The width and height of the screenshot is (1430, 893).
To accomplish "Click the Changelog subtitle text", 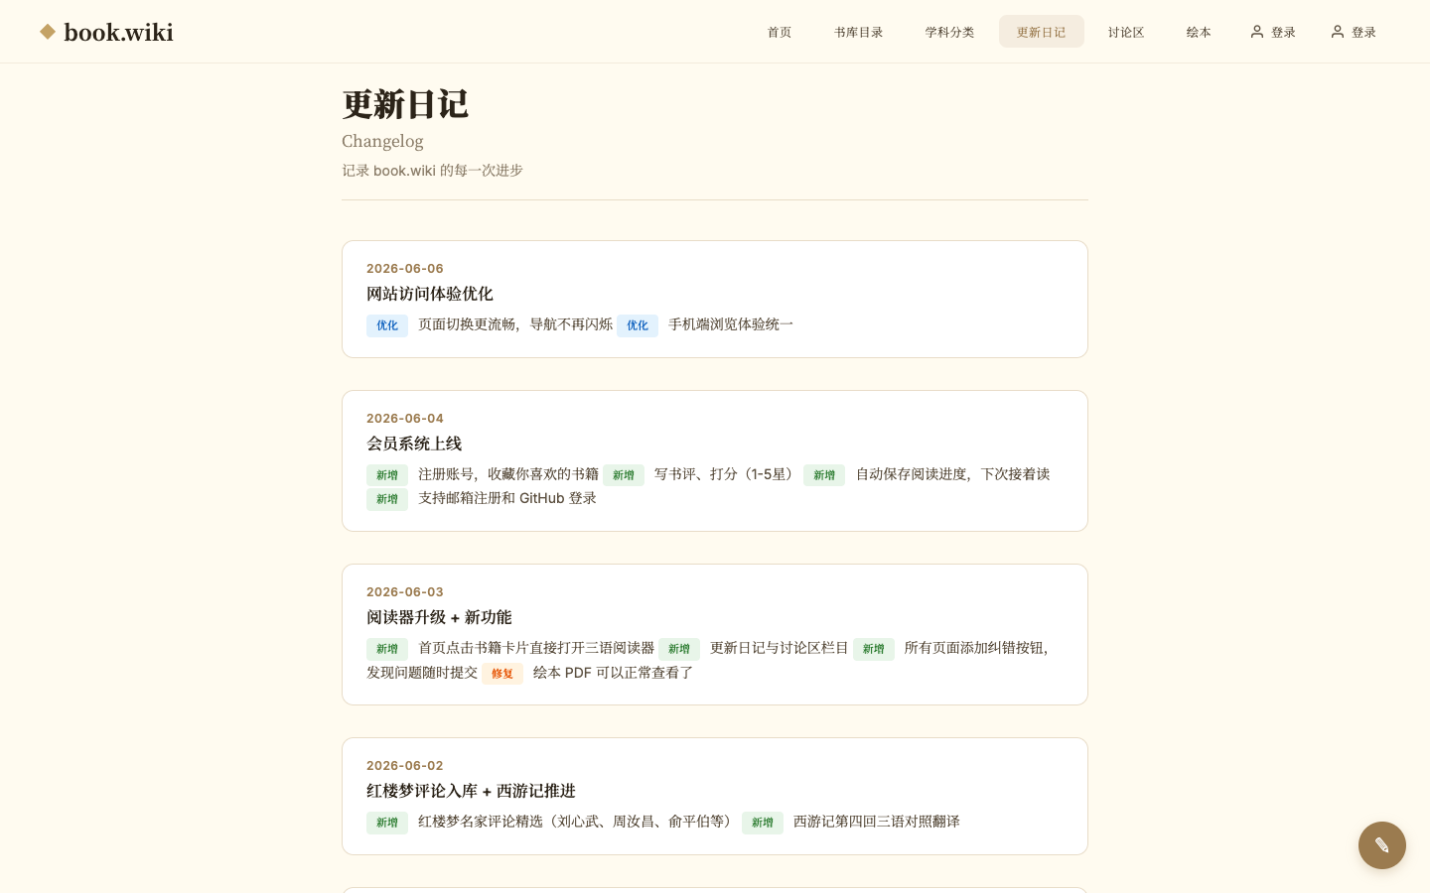I will [x=382, y=141].
